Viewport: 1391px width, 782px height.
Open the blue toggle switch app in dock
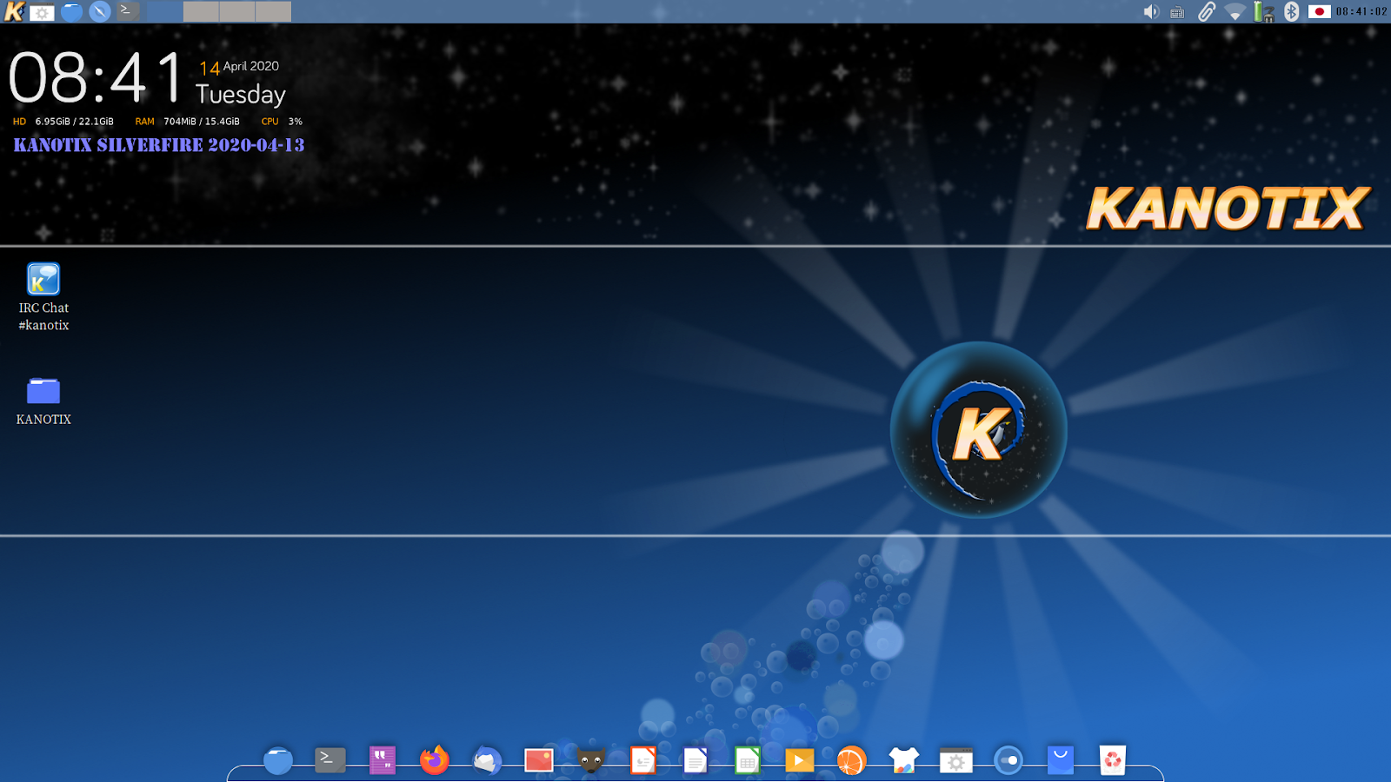(1008, 760)
